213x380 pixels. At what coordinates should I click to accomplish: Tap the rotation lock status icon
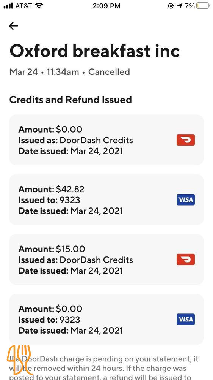171,6
